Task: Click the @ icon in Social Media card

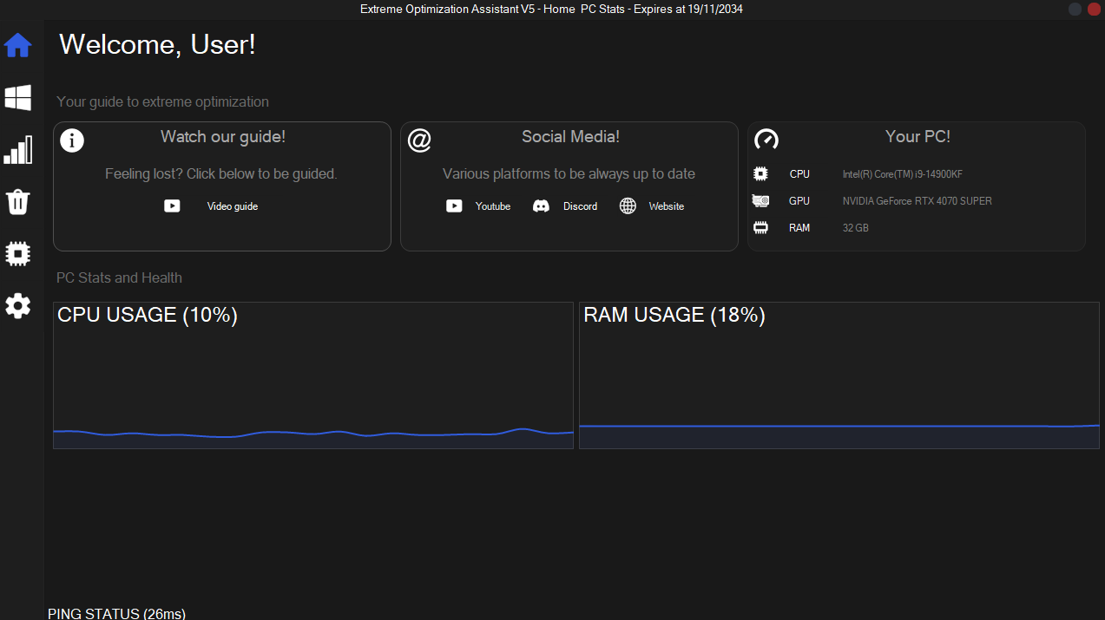Action: click(419, 140)
